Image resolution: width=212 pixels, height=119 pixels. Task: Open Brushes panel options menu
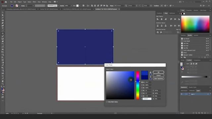coord(210,35)
